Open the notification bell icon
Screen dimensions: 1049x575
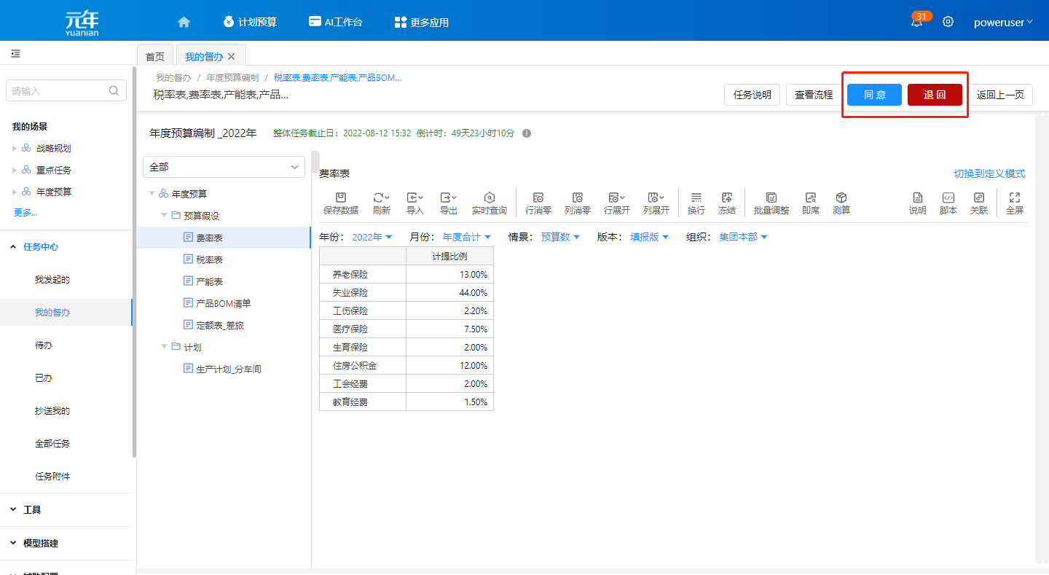tap(916, 22)
